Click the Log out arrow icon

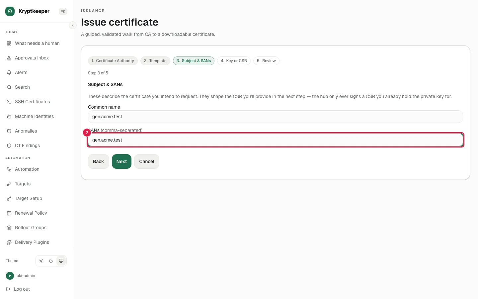8,289
